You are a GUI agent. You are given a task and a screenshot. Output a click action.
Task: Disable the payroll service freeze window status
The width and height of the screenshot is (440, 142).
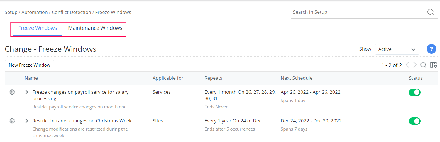[414, 93]
